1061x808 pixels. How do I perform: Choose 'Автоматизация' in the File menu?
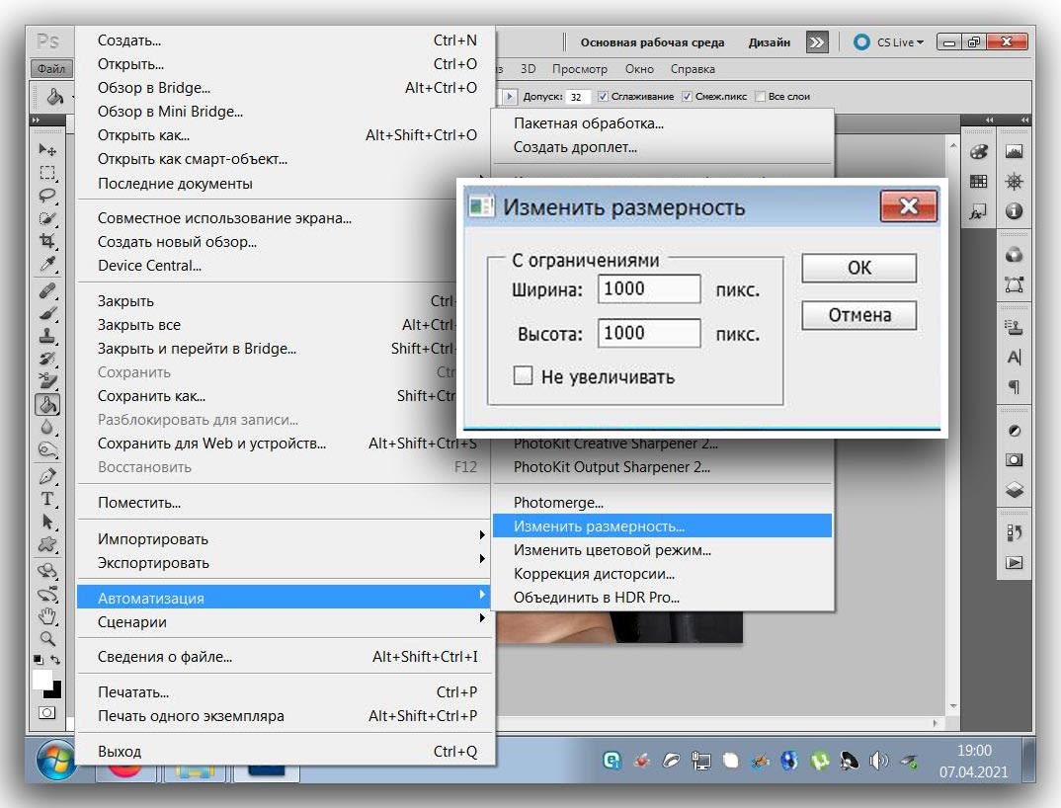point(283,598)
